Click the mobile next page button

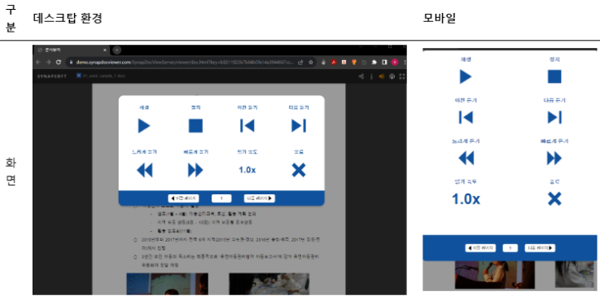(540, 248)
